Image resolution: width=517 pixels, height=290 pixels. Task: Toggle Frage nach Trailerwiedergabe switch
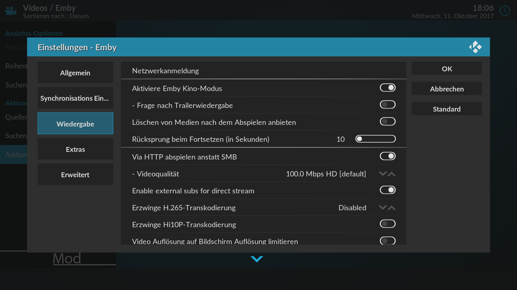pyautogui.click(x=388, y=105)
